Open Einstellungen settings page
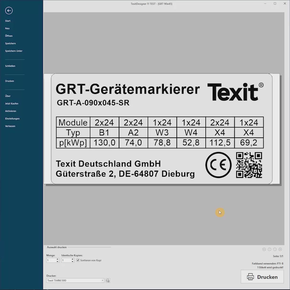The height and width of the screenshot is (290, 290). pos(12,119)
